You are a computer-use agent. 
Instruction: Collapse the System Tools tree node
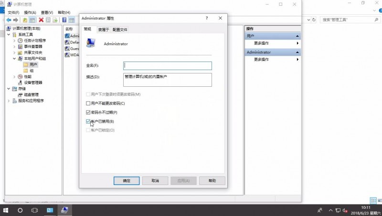pos(9,34)
